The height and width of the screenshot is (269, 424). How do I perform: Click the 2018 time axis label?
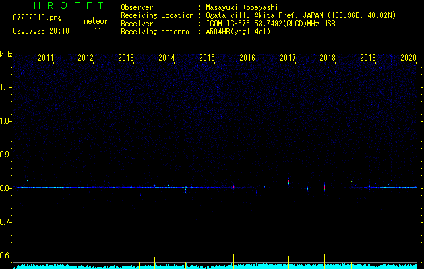point(328,58)
